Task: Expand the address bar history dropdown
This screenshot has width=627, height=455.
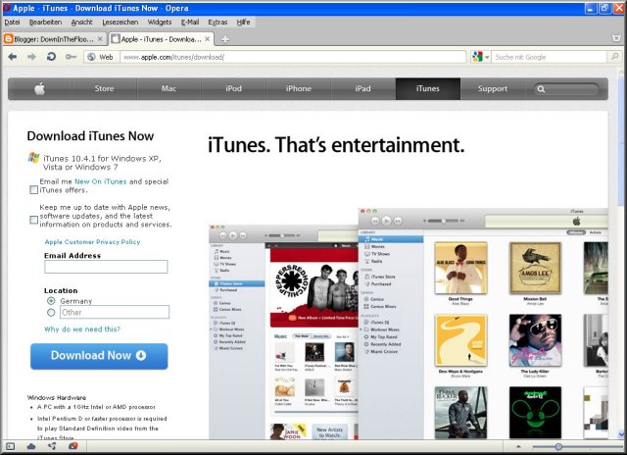Action: [x=460, y=57]
